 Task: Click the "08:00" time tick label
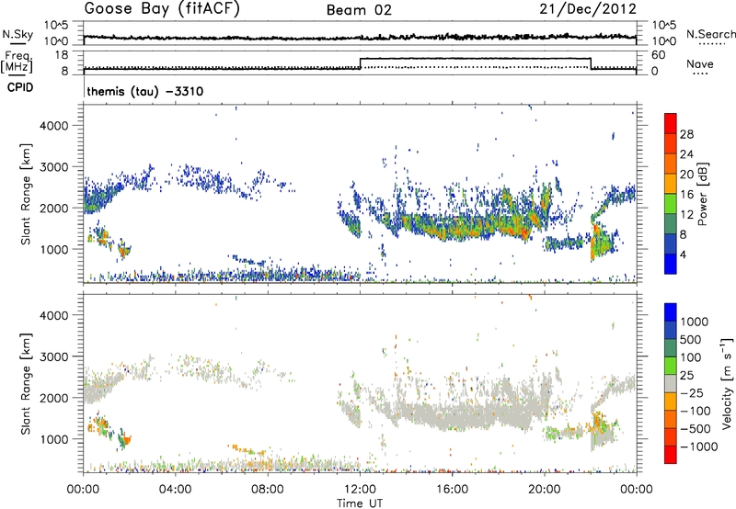click(268, 490)
